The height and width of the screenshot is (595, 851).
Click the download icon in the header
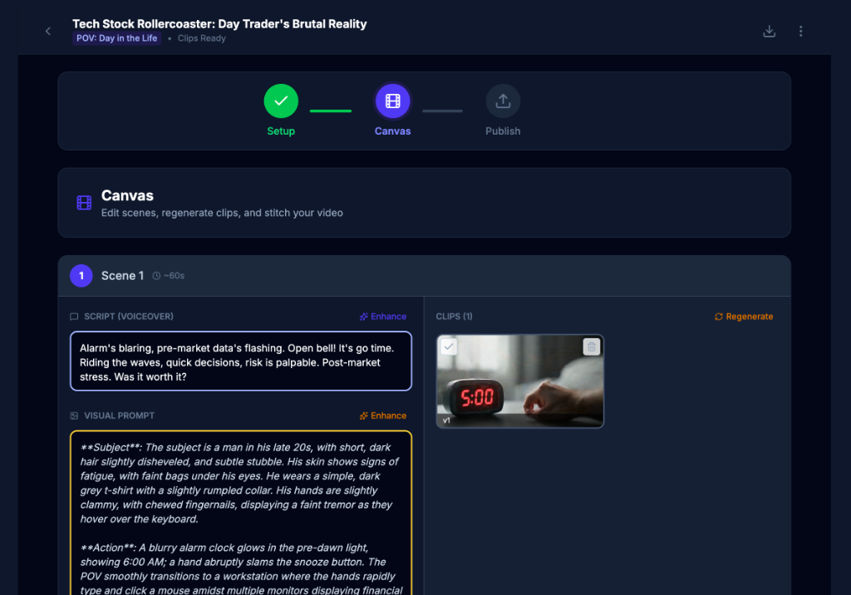[770, 31]
